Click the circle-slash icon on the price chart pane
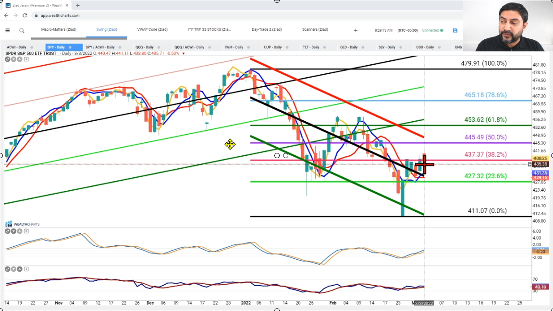This screenshot has height=311, width=553. tap(7, 59)
